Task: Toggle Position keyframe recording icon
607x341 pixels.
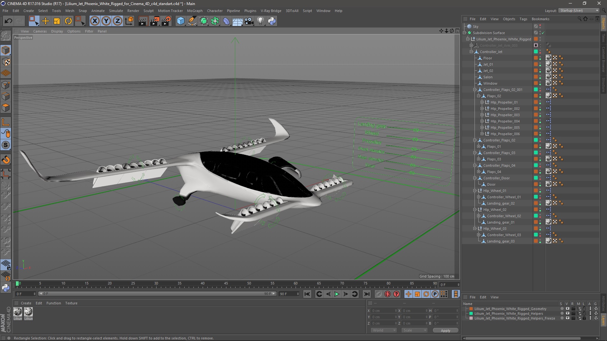Action: (x=408, y=294)
